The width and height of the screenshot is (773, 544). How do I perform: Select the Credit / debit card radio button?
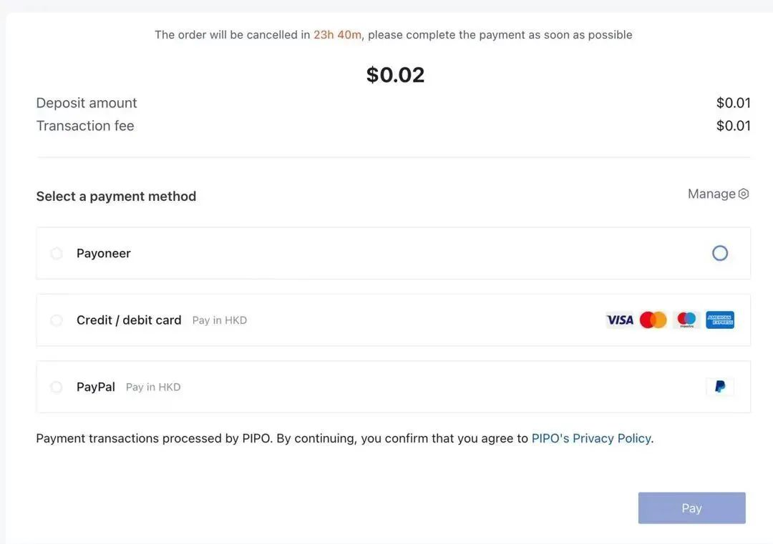[57, 320]
